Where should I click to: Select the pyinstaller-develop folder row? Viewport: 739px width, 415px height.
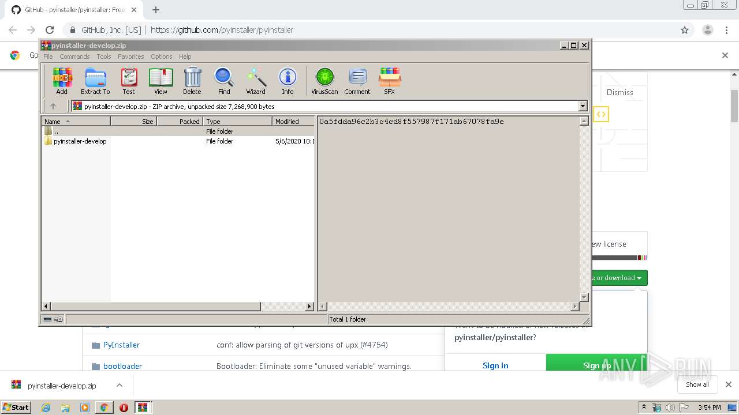178,141
